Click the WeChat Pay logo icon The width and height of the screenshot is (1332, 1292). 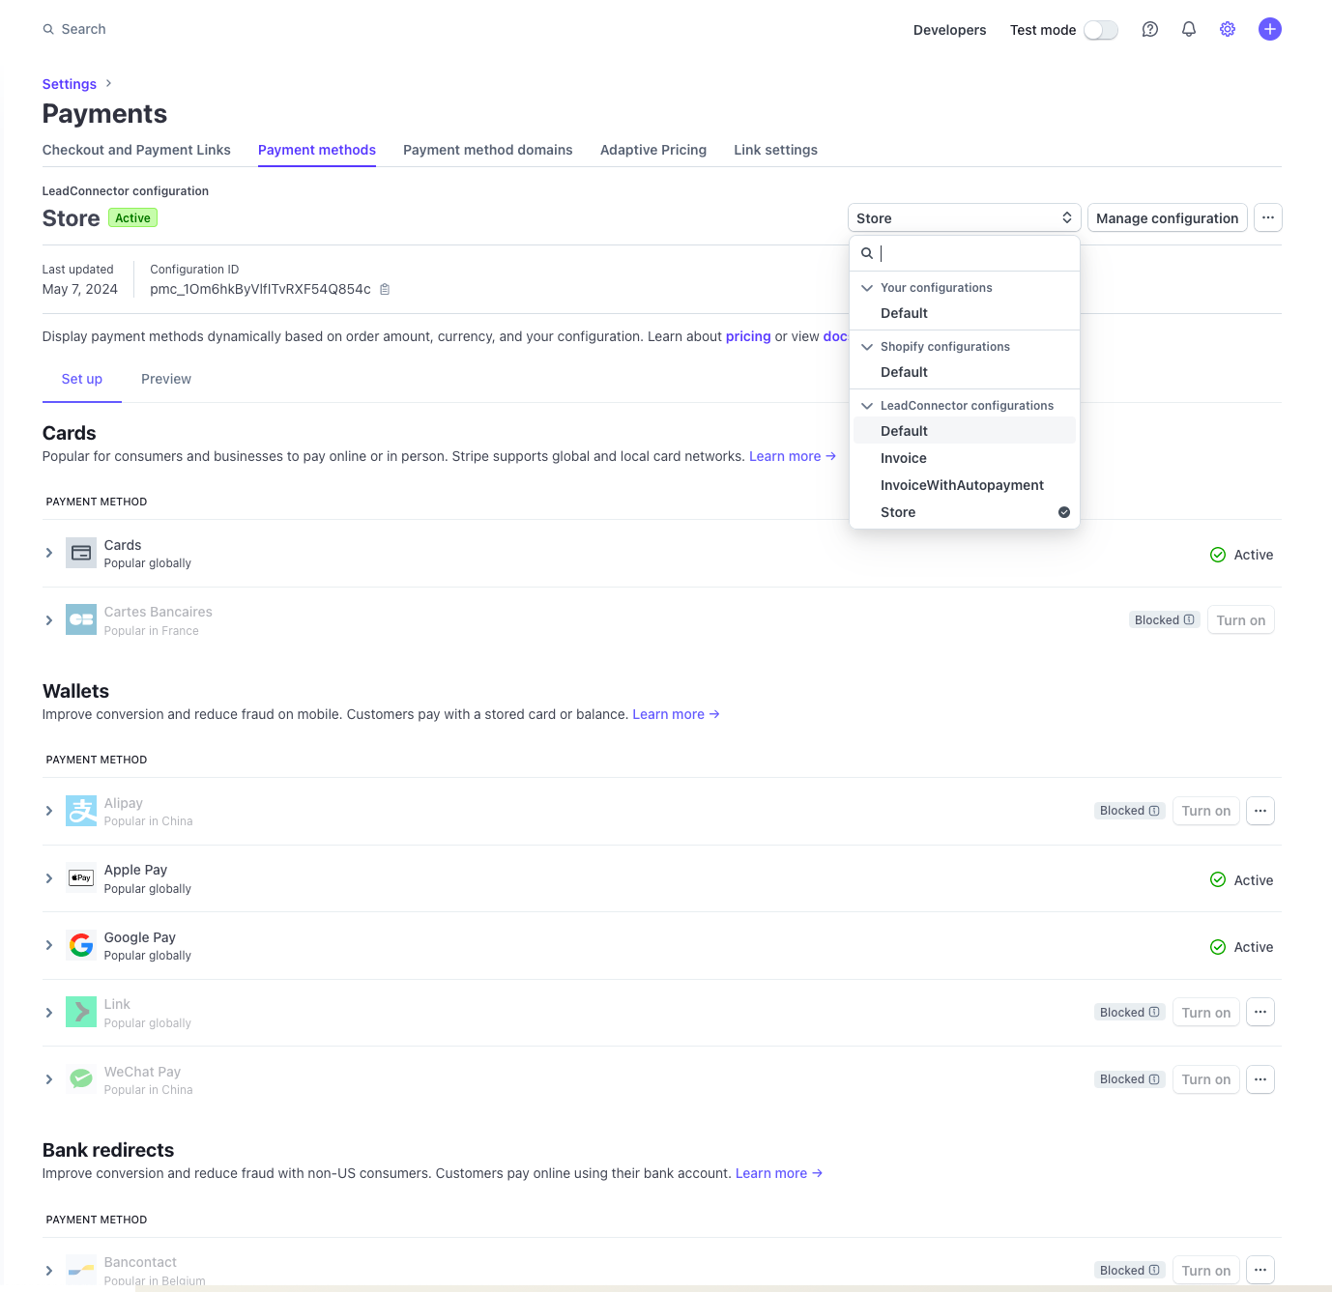tap(81, 1078)
